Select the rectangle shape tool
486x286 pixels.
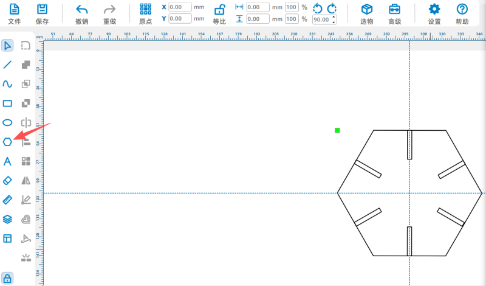click(7, 103)
